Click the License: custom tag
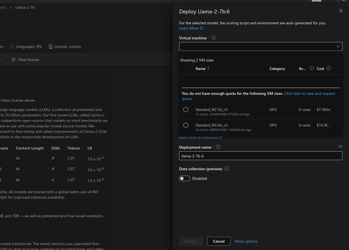The image size is (349, 250). click(65, 46)
